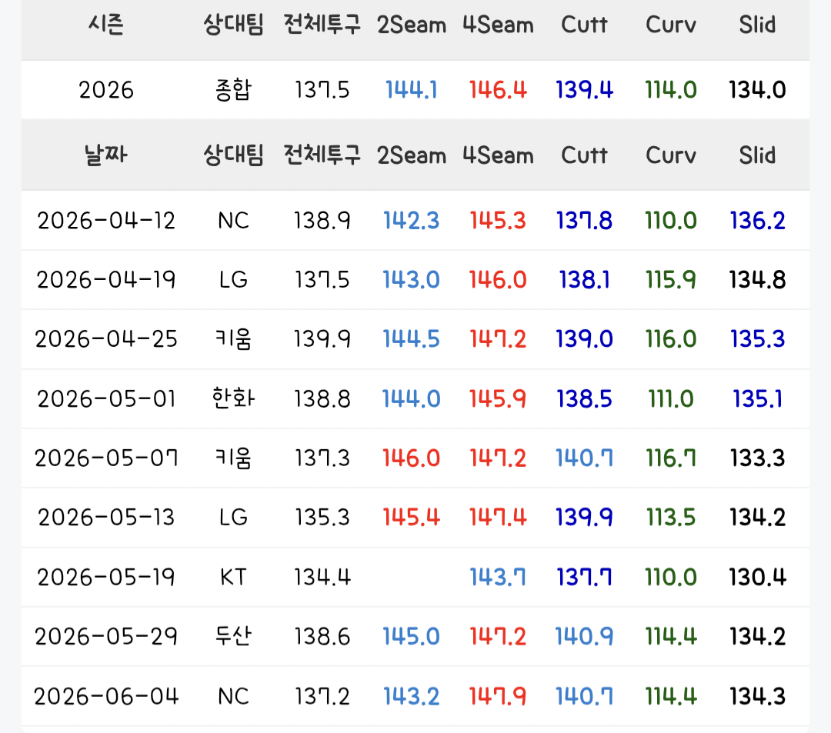Click Slid value 134.8

[757, 280]
